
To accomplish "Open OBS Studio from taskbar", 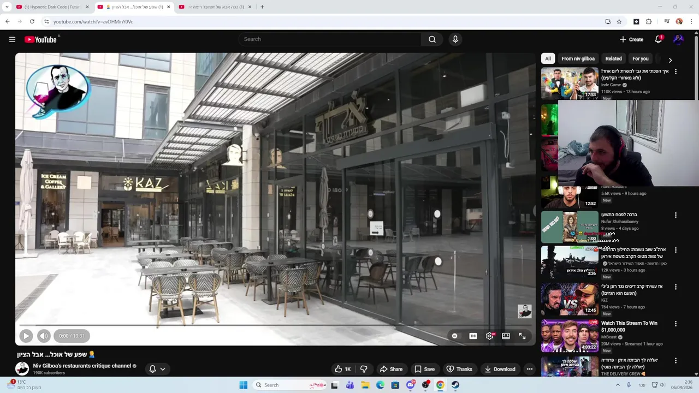I will point(425,385).
